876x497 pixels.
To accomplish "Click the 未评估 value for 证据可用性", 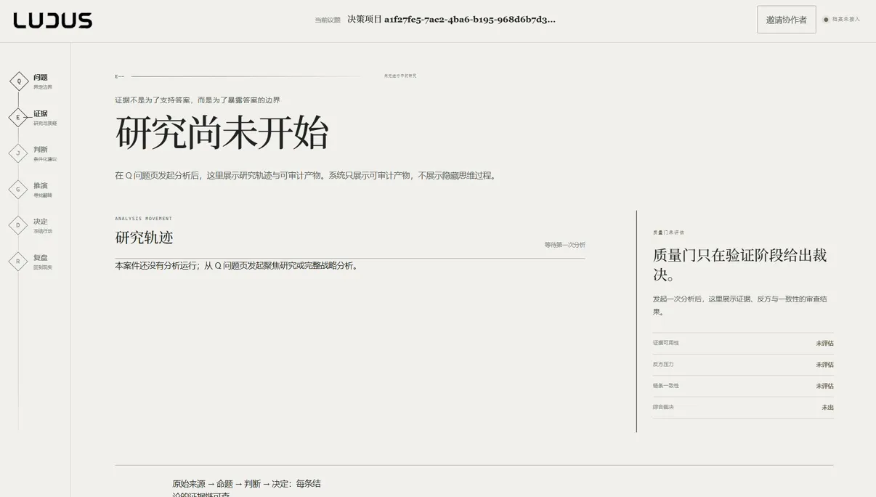I will [x=824, y=343].
